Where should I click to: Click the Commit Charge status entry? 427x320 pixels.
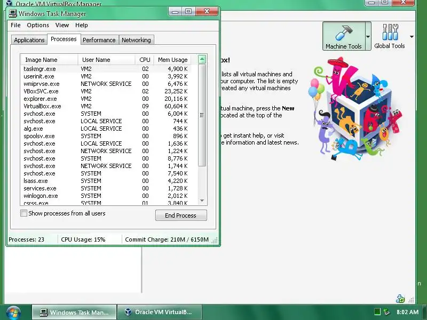(x=167, y=239)
